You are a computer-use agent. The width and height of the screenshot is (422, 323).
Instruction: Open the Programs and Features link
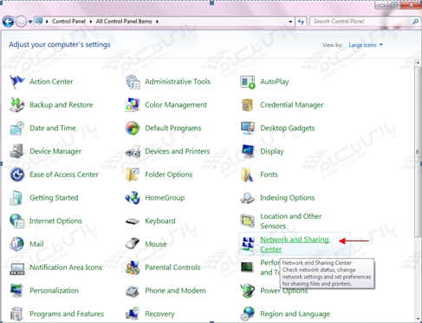coord(67,314)
